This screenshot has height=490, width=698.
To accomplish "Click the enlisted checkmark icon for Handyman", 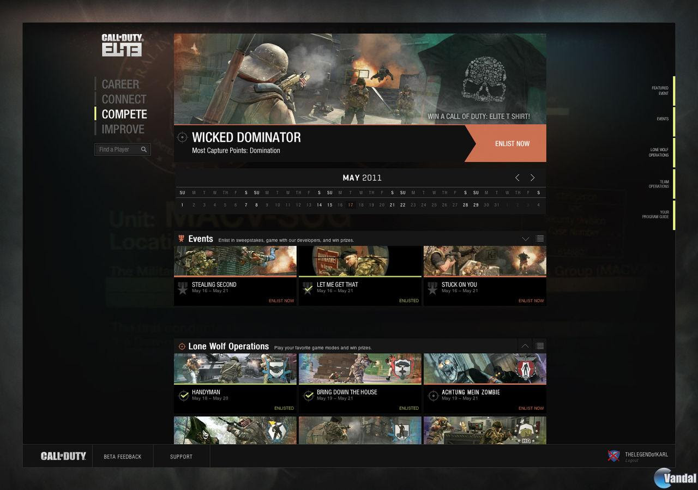I will click(x=184, y=396).
